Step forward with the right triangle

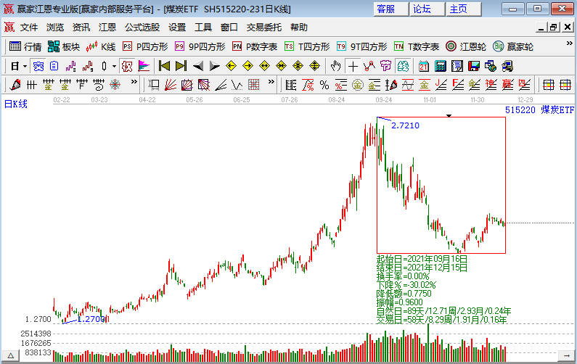[215, 67]
